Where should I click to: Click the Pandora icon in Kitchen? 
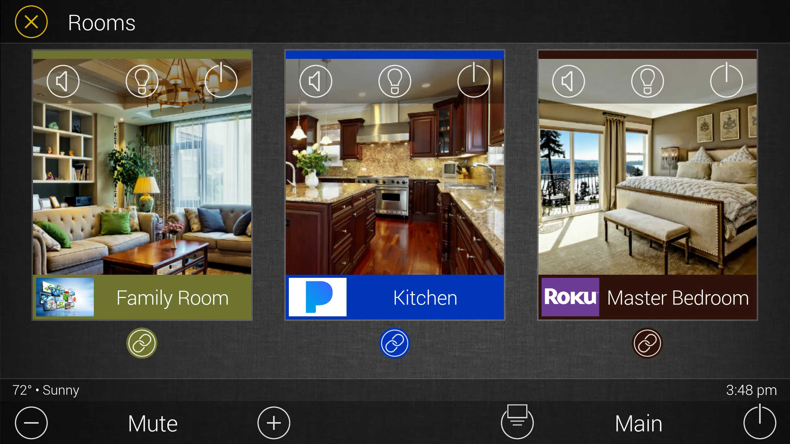click(316, 297)
